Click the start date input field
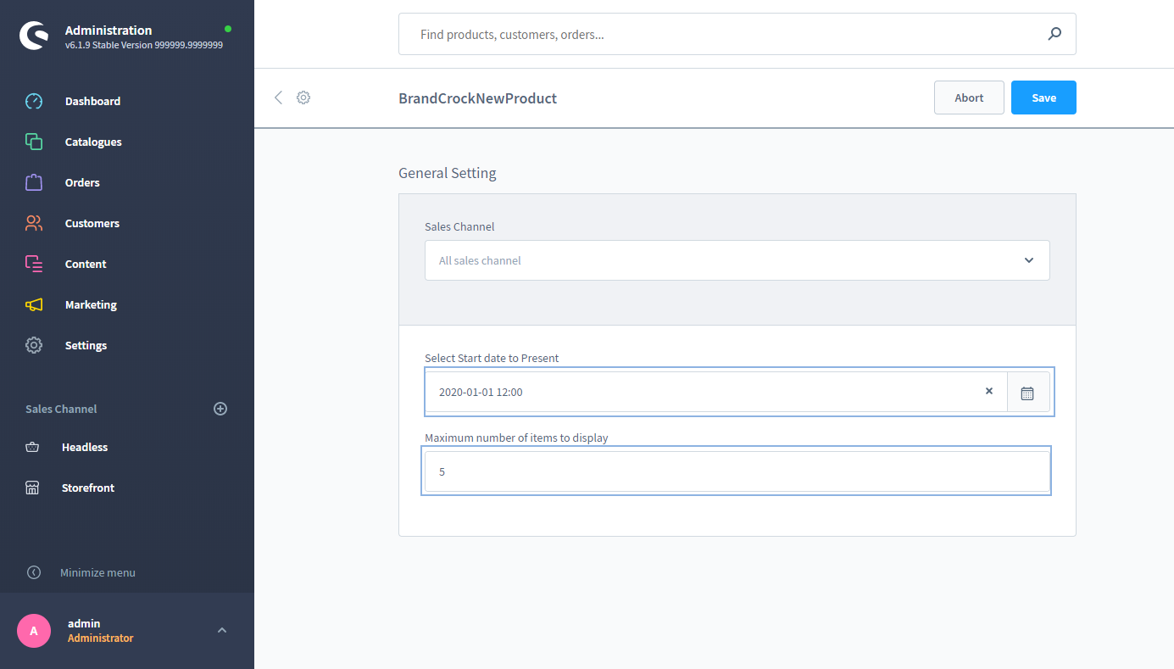1174x669 pixels. pyautogui.click(x=716, y=393)
